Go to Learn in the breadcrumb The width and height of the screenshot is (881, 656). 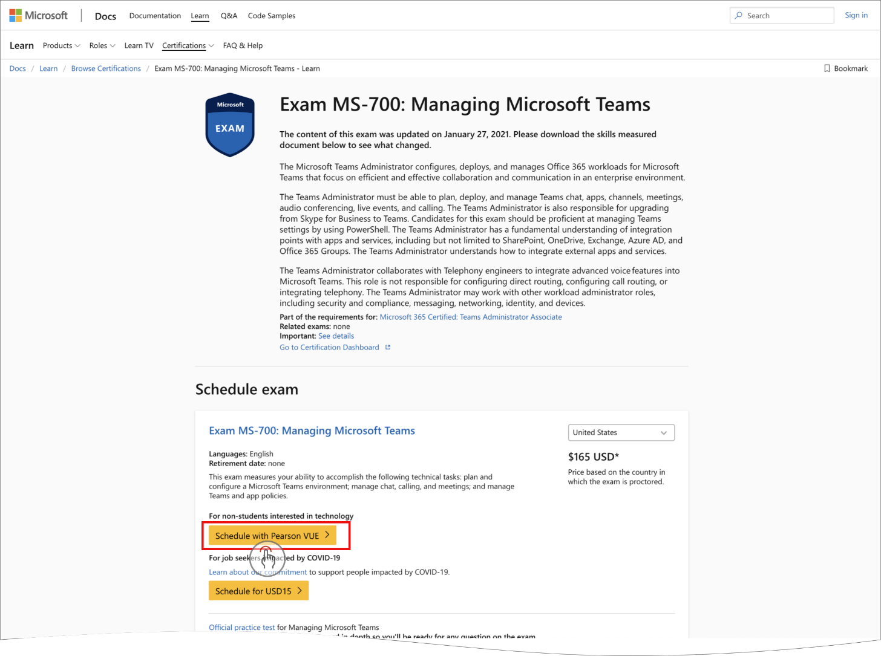(x=48, y=68)
